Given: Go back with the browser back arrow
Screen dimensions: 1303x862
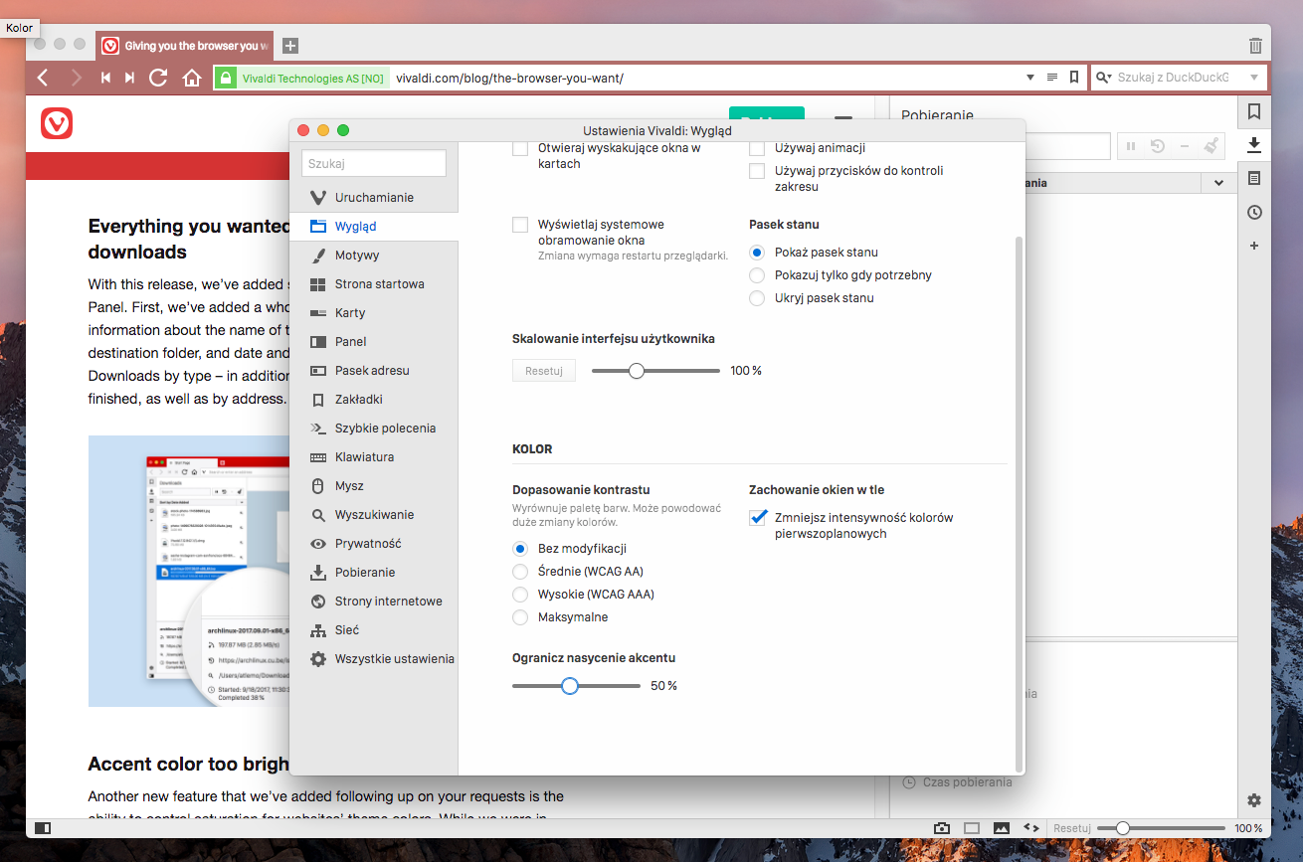Looking at the screenshot, I should pos(43,78).
